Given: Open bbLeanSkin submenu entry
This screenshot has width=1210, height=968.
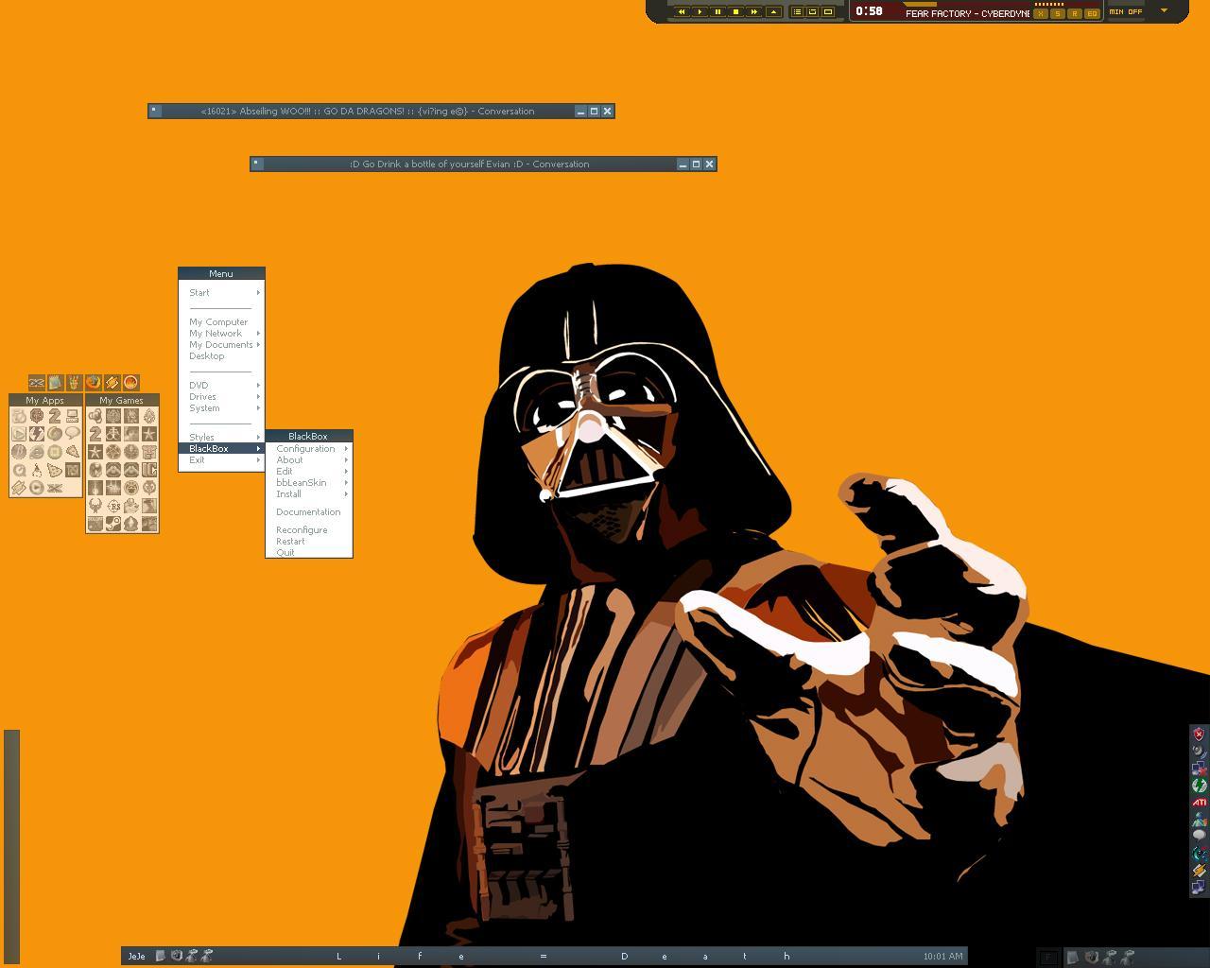Looking at the screenshot, I should [309, 483].
